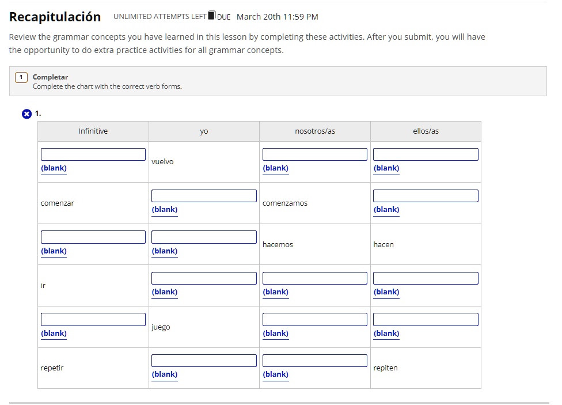Image resolution: width=562 pixels, height=405 pixels.
Task: Click the nosotros/as field in the juego row
Action: (x=315, y=320)
